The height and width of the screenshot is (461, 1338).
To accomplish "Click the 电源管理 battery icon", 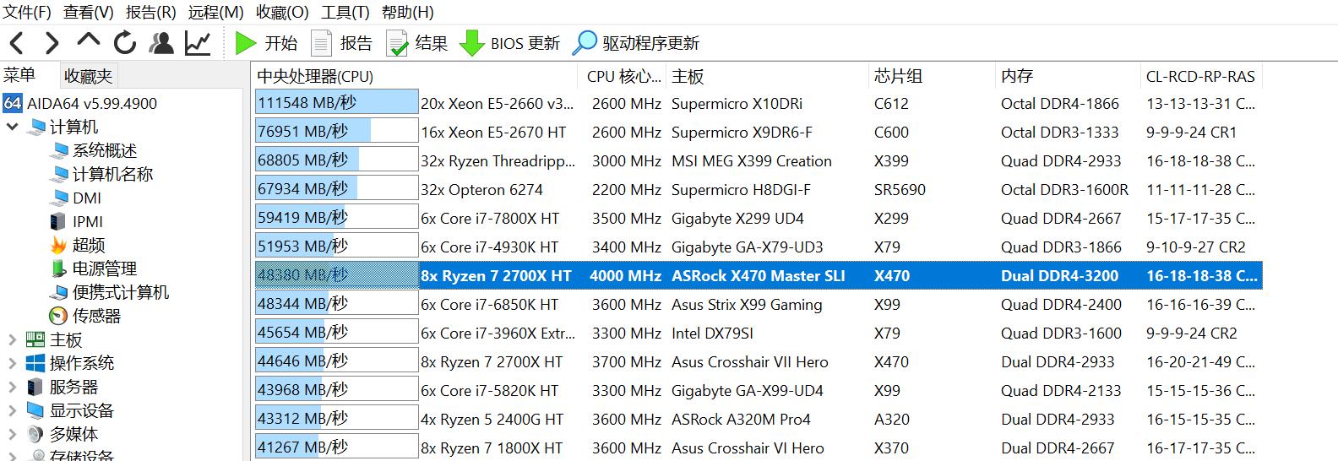I will [58, 268].
